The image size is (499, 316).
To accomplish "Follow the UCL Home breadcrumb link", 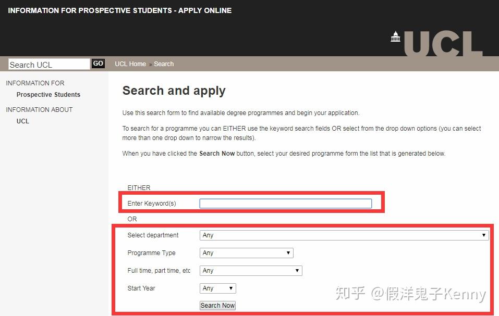I will 130,64.
